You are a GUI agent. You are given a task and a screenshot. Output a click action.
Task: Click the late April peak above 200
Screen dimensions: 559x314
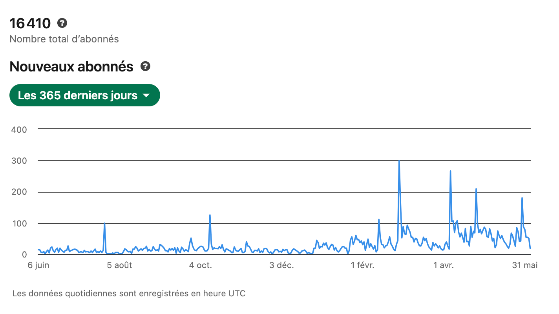[476, 189]
